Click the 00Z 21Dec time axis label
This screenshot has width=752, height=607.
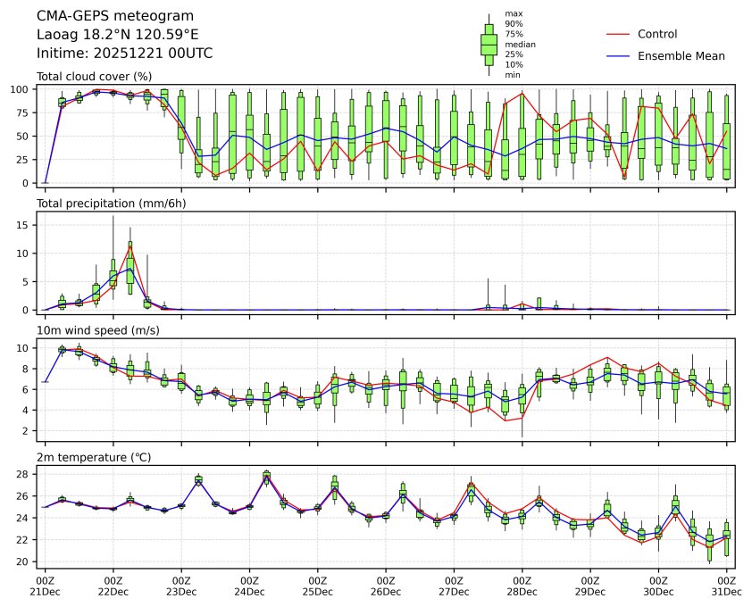[45, 585]
